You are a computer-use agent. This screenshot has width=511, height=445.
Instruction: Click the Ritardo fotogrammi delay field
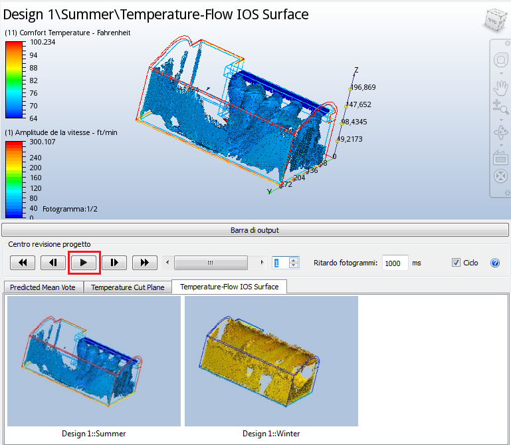click(x=395, y=263)
